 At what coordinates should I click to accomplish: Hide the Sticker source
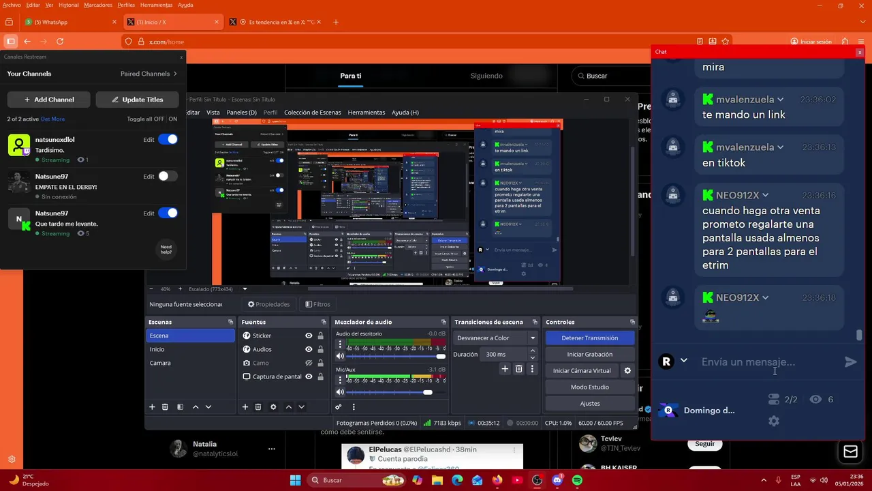pos(309,336)
